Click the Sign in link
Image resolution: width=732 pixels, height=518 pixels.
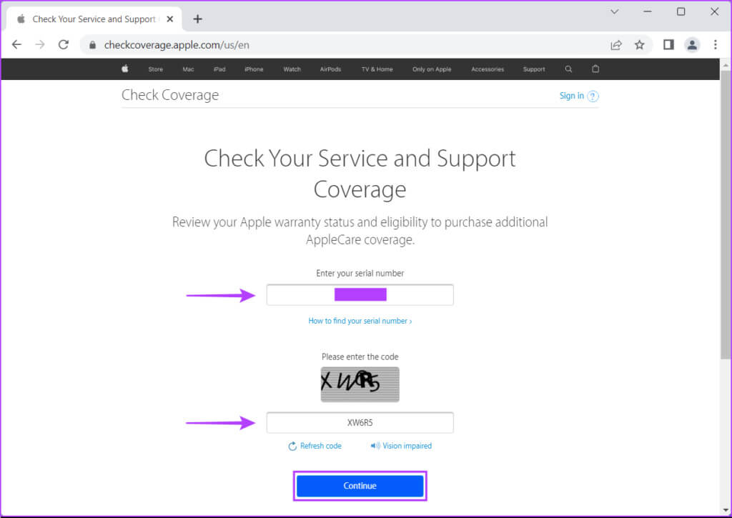click(x=571, y=96)
